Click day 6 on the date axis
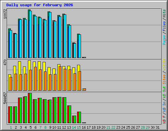The image size is (168, 131). [35, 127]
